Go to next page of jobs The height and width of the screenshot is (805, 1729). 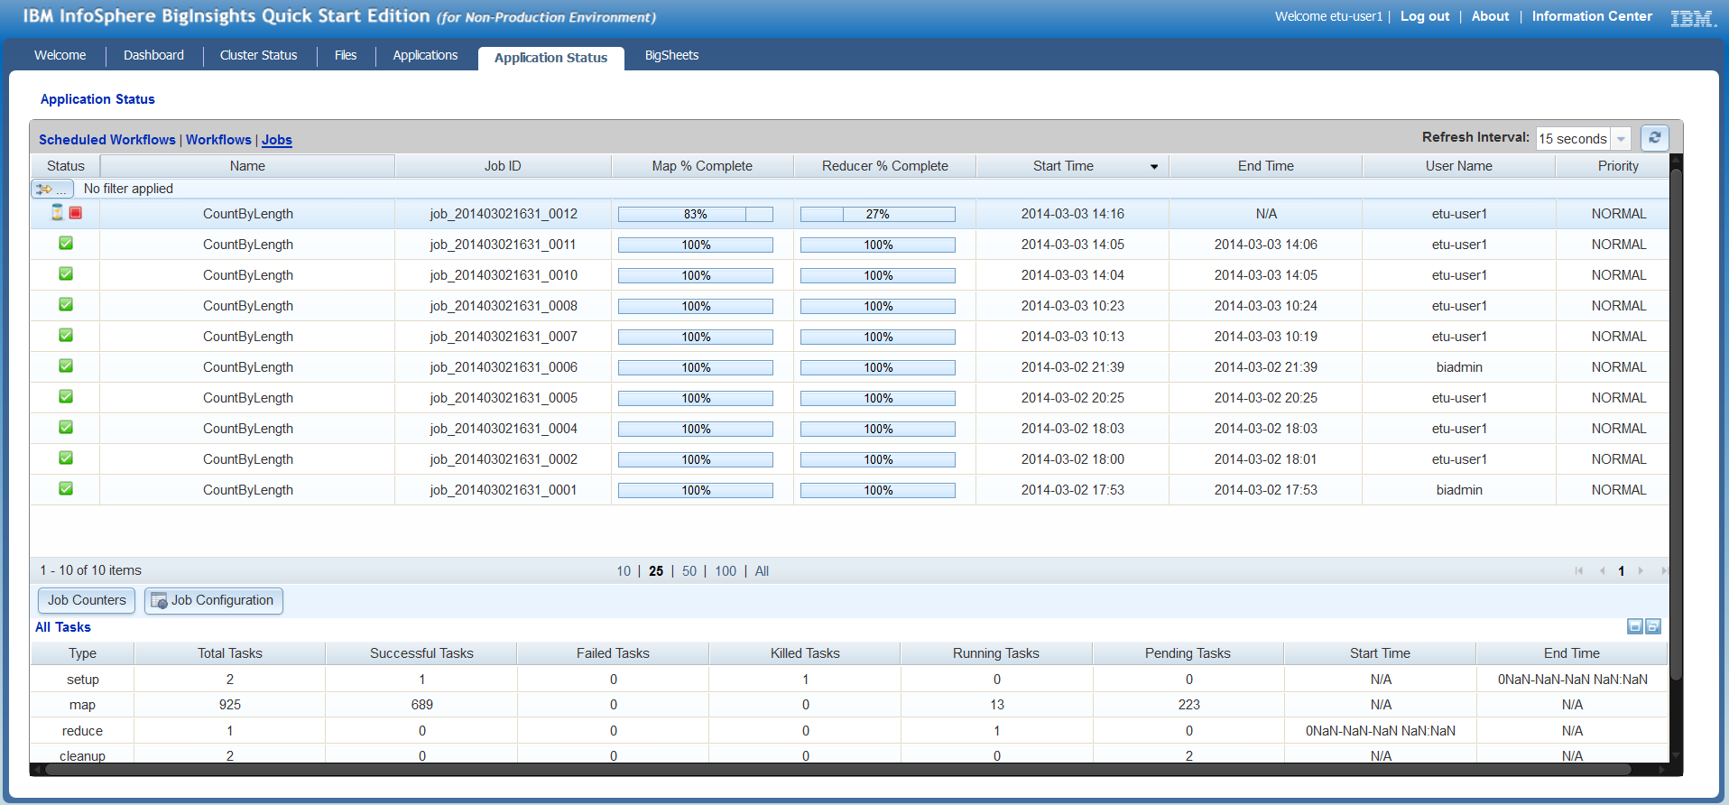(x=1641, y=570)
